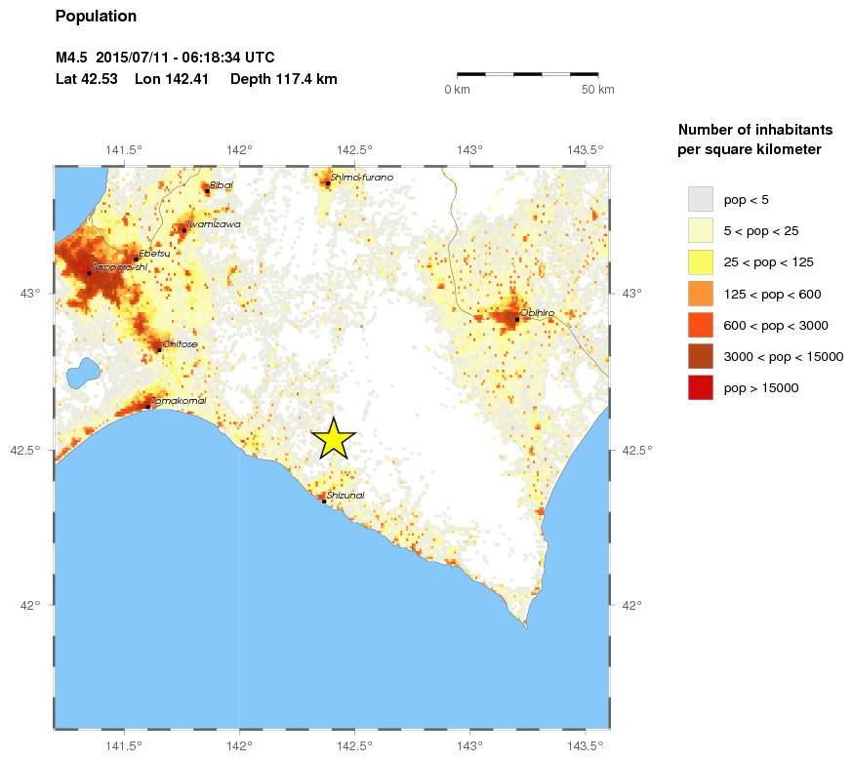Viewport: 853px width, 760px height.
Task: Click the gray pop < 5 swatch
Action: (x=700, y=199)
